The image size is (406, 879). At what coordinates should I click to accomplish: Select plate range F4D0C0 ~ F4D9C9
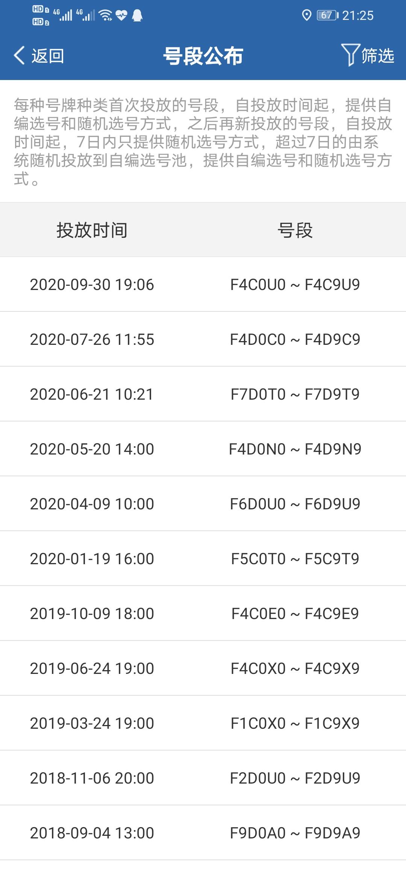(x=295, y=339)
